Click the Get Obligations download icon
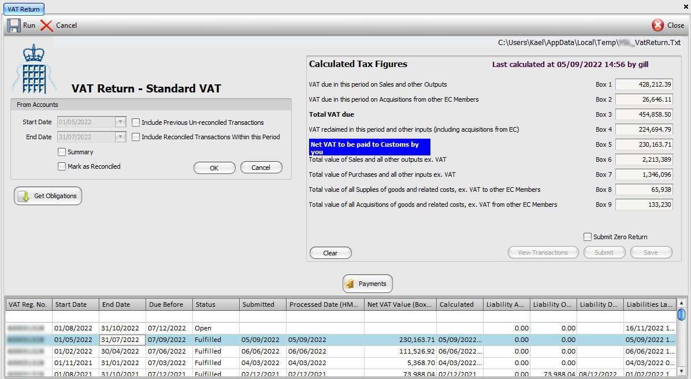 tap(24, 196)
